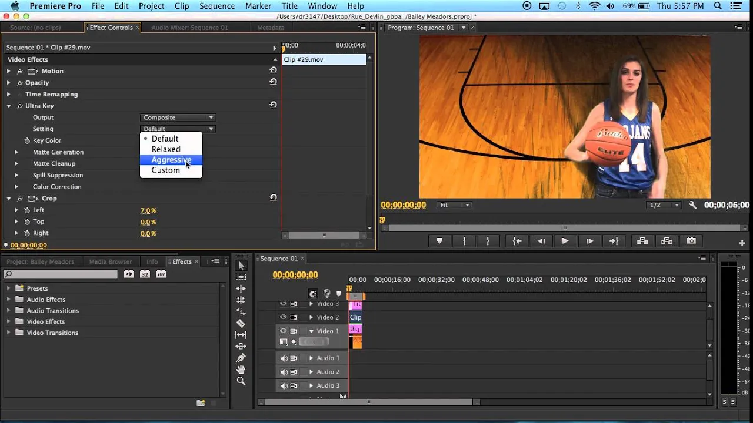The width and height of the screenshot is (753, 423).
Task: Select the Rolling Edit tool
Action: [x=241, y=300]
